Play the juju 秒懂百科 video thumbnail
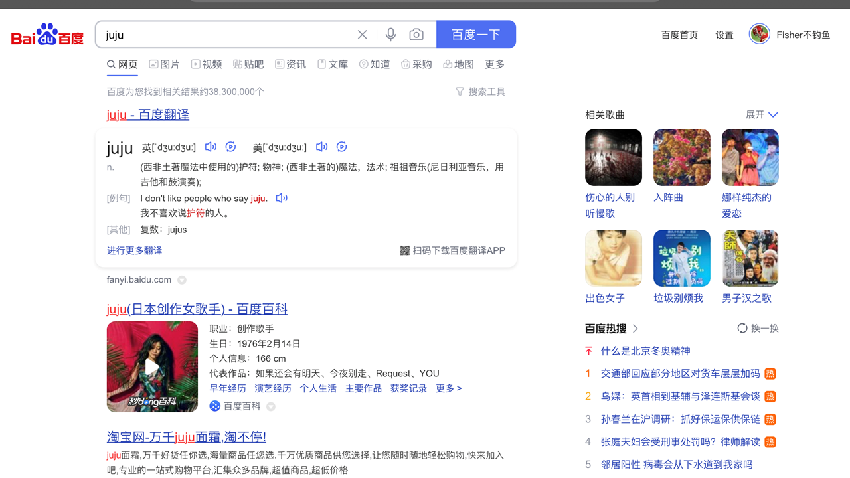The height and width of the screenshot is (478, 850). [152, 366]
